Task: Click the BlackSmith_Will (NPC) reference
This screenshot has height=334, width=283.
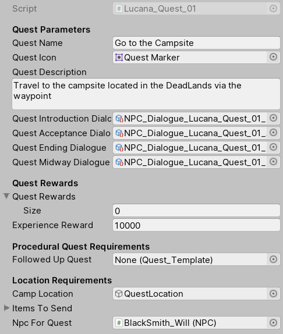Action: click(x=190, y=323)
